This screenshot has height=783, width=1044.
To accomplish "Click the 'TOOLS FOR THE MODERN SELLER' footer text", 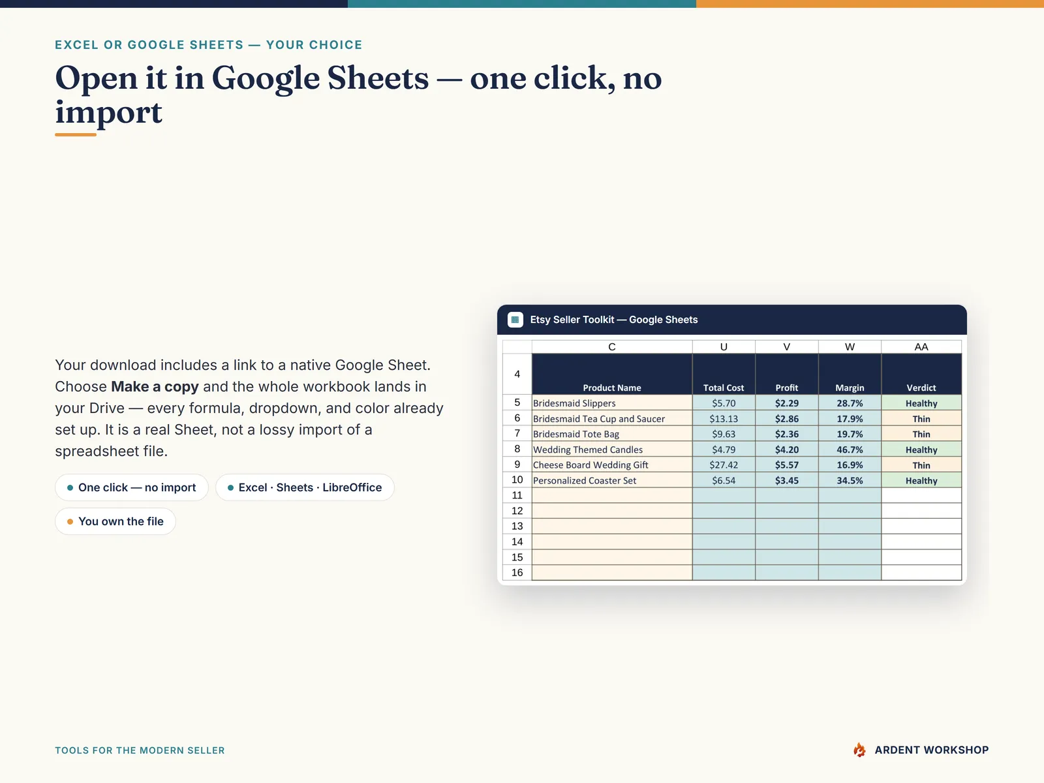I will [140, 750].
